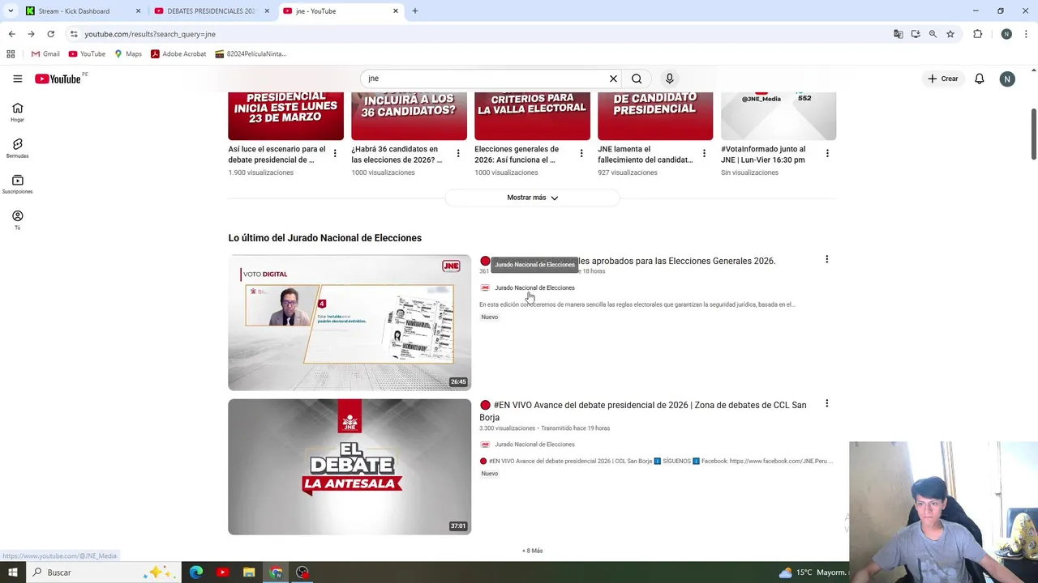Image resolution: width=1038 pixels, height=583 pixels.
Task: Open the Suscripciones sidebar item
Action: click(17, 185)
